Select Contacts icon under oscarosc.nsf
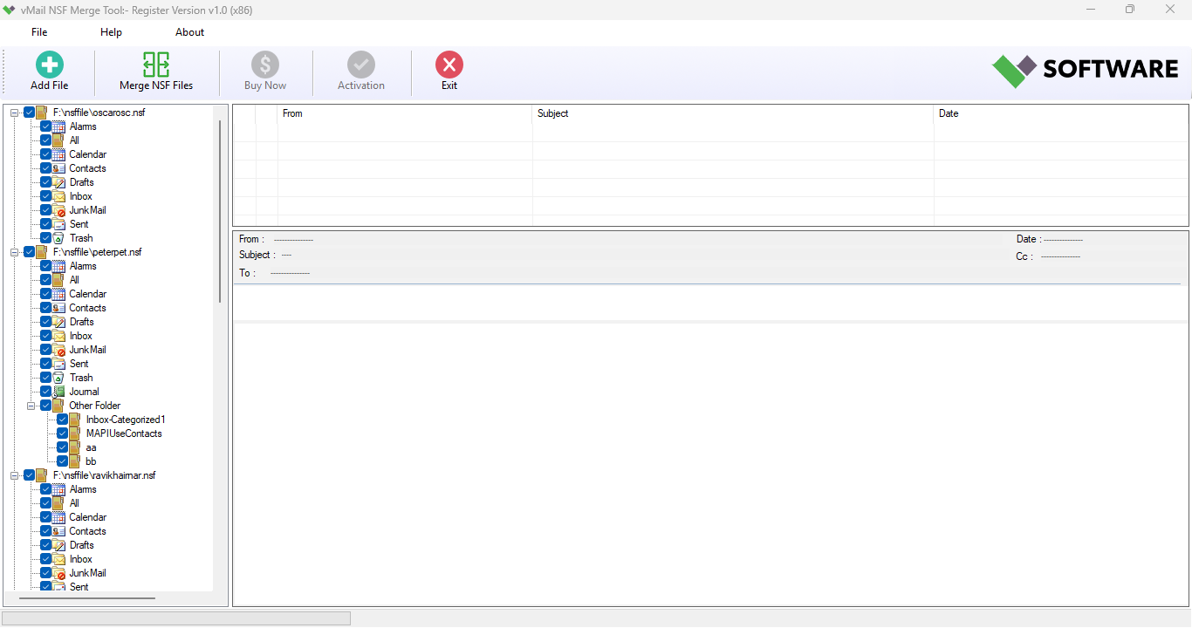 (58, 168)
